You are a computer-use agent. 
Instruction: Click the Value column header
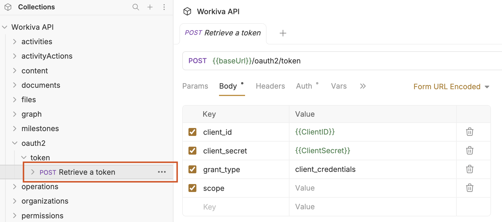pyautogui.click(x=305, y=114)
